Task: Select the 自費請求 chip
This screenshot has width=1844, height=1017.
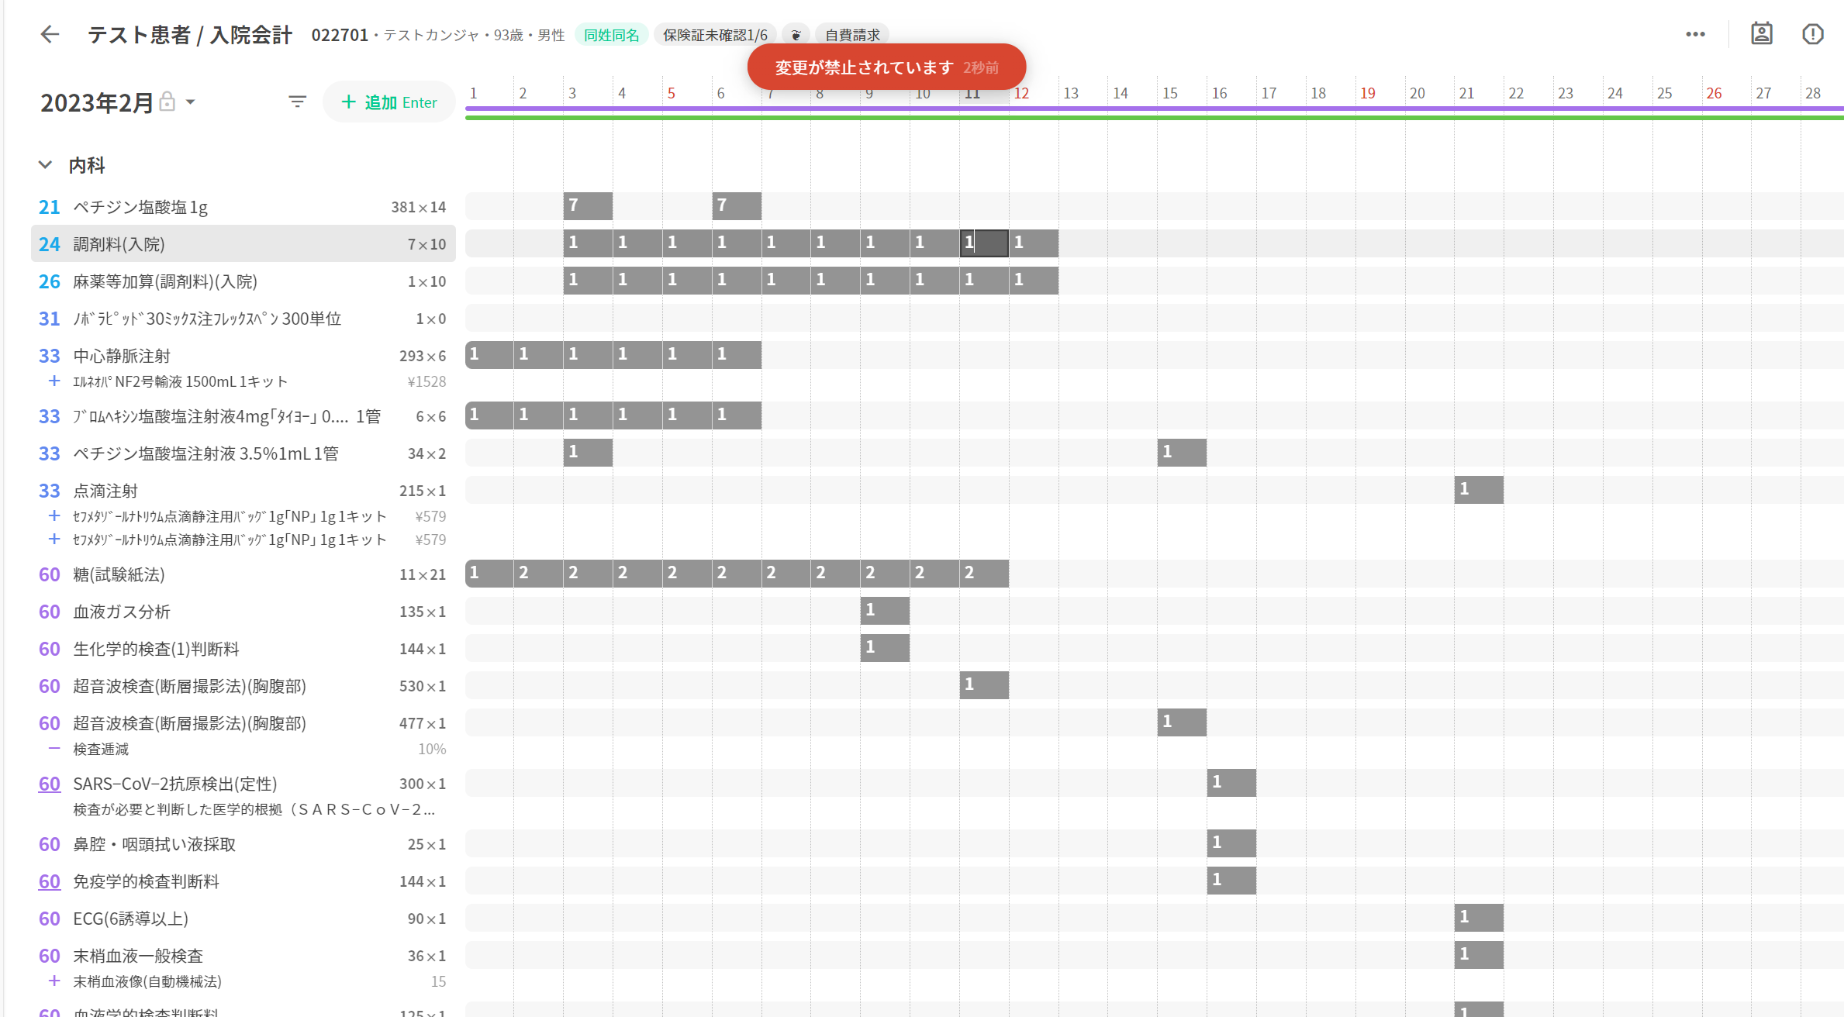Action: 852,35
